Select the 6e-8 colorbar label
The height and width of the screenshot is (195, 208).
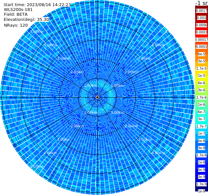[202, 141]
